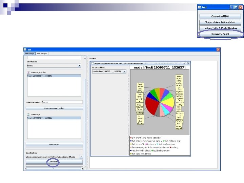Click the visualize button
This screenshot has width=244, height=183.
tap(54, 162)
